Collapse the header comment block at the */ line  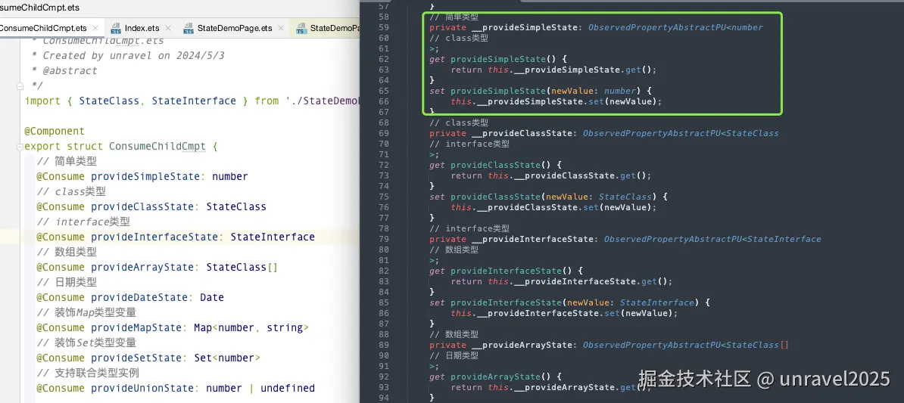click(x=20, y=85)
